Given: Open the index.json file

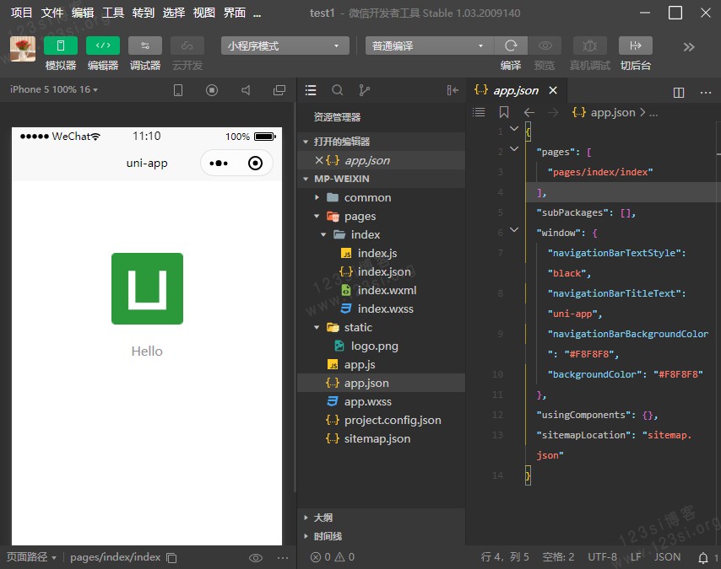Looking at the screenshot, I should coord(381,271).
